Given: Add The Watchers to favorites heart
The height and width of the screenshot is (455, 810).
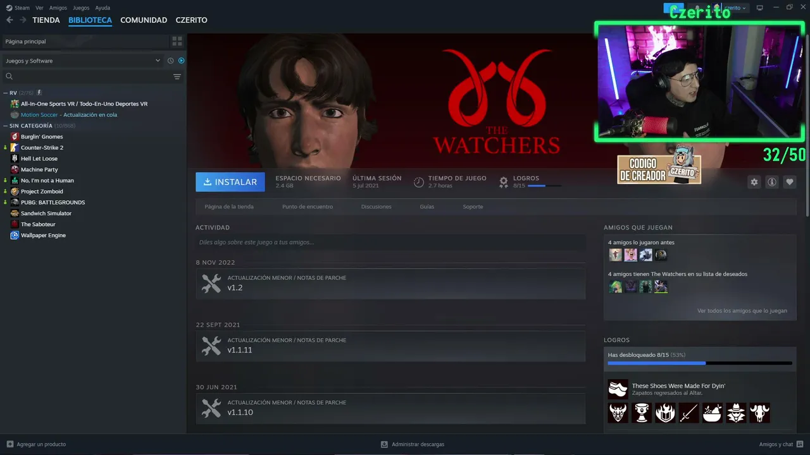Looking at the screenshot, I should 790,182.
